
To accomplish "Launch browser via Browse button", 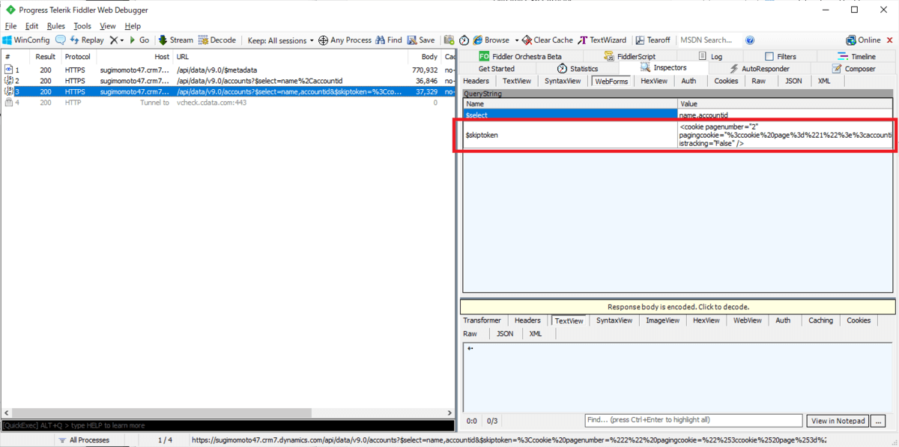I will pos(491,40).
